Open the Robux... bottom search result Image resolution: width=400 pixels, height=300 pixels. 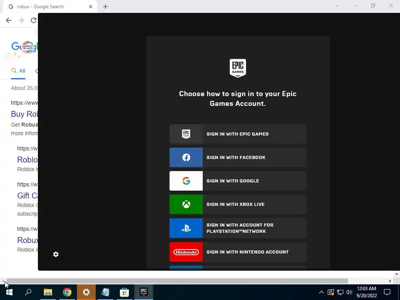28,240
